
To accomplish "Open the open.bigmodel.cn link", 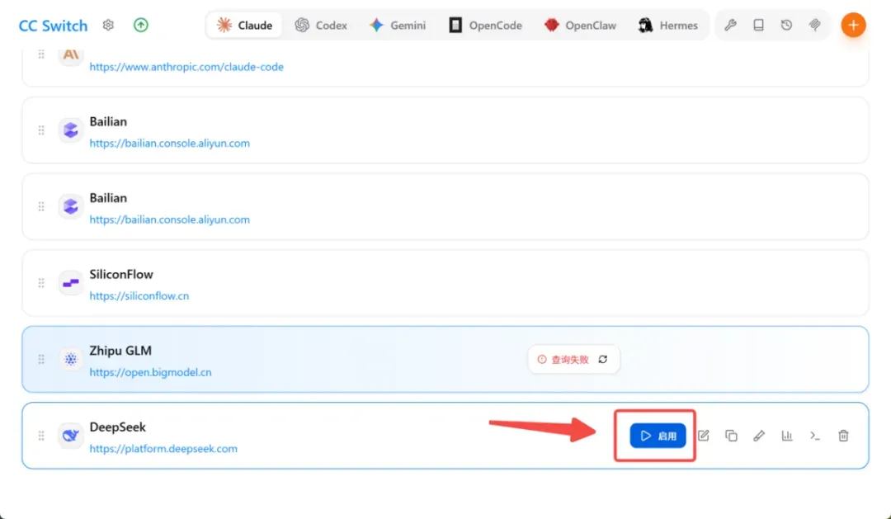I will (x=151, y=372).
